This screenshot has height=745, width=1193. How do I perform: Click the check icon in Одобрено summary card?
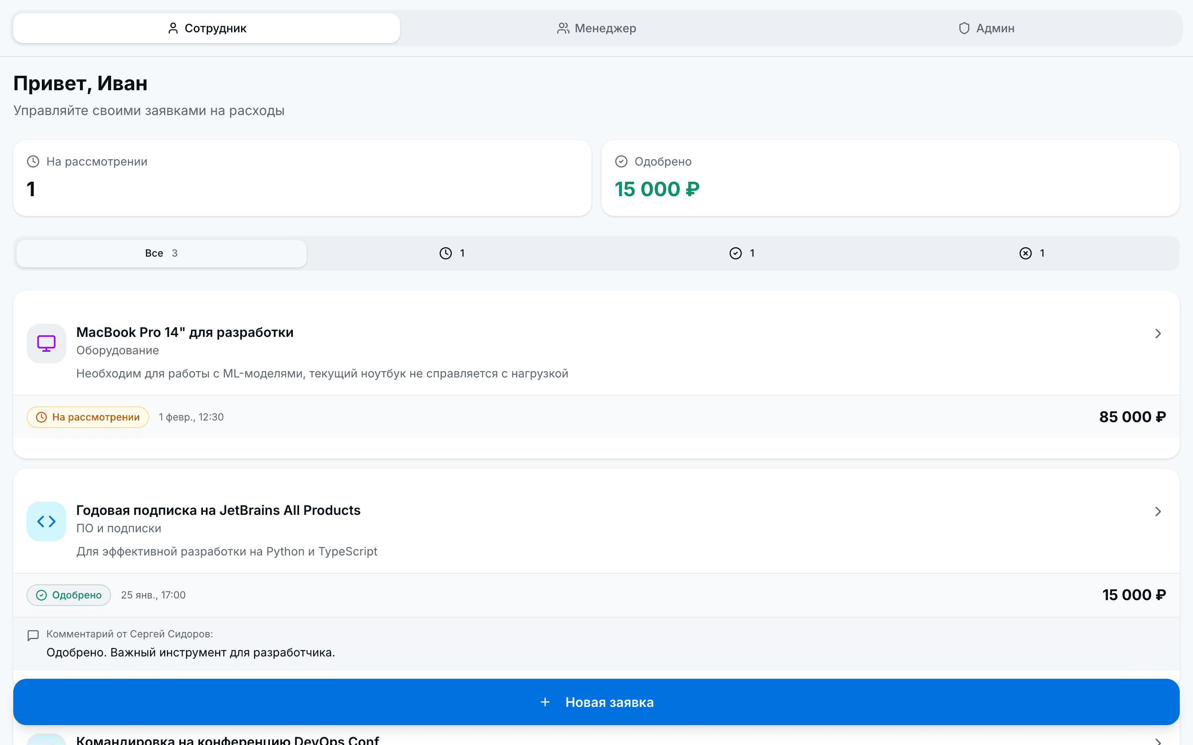point(621,161)
